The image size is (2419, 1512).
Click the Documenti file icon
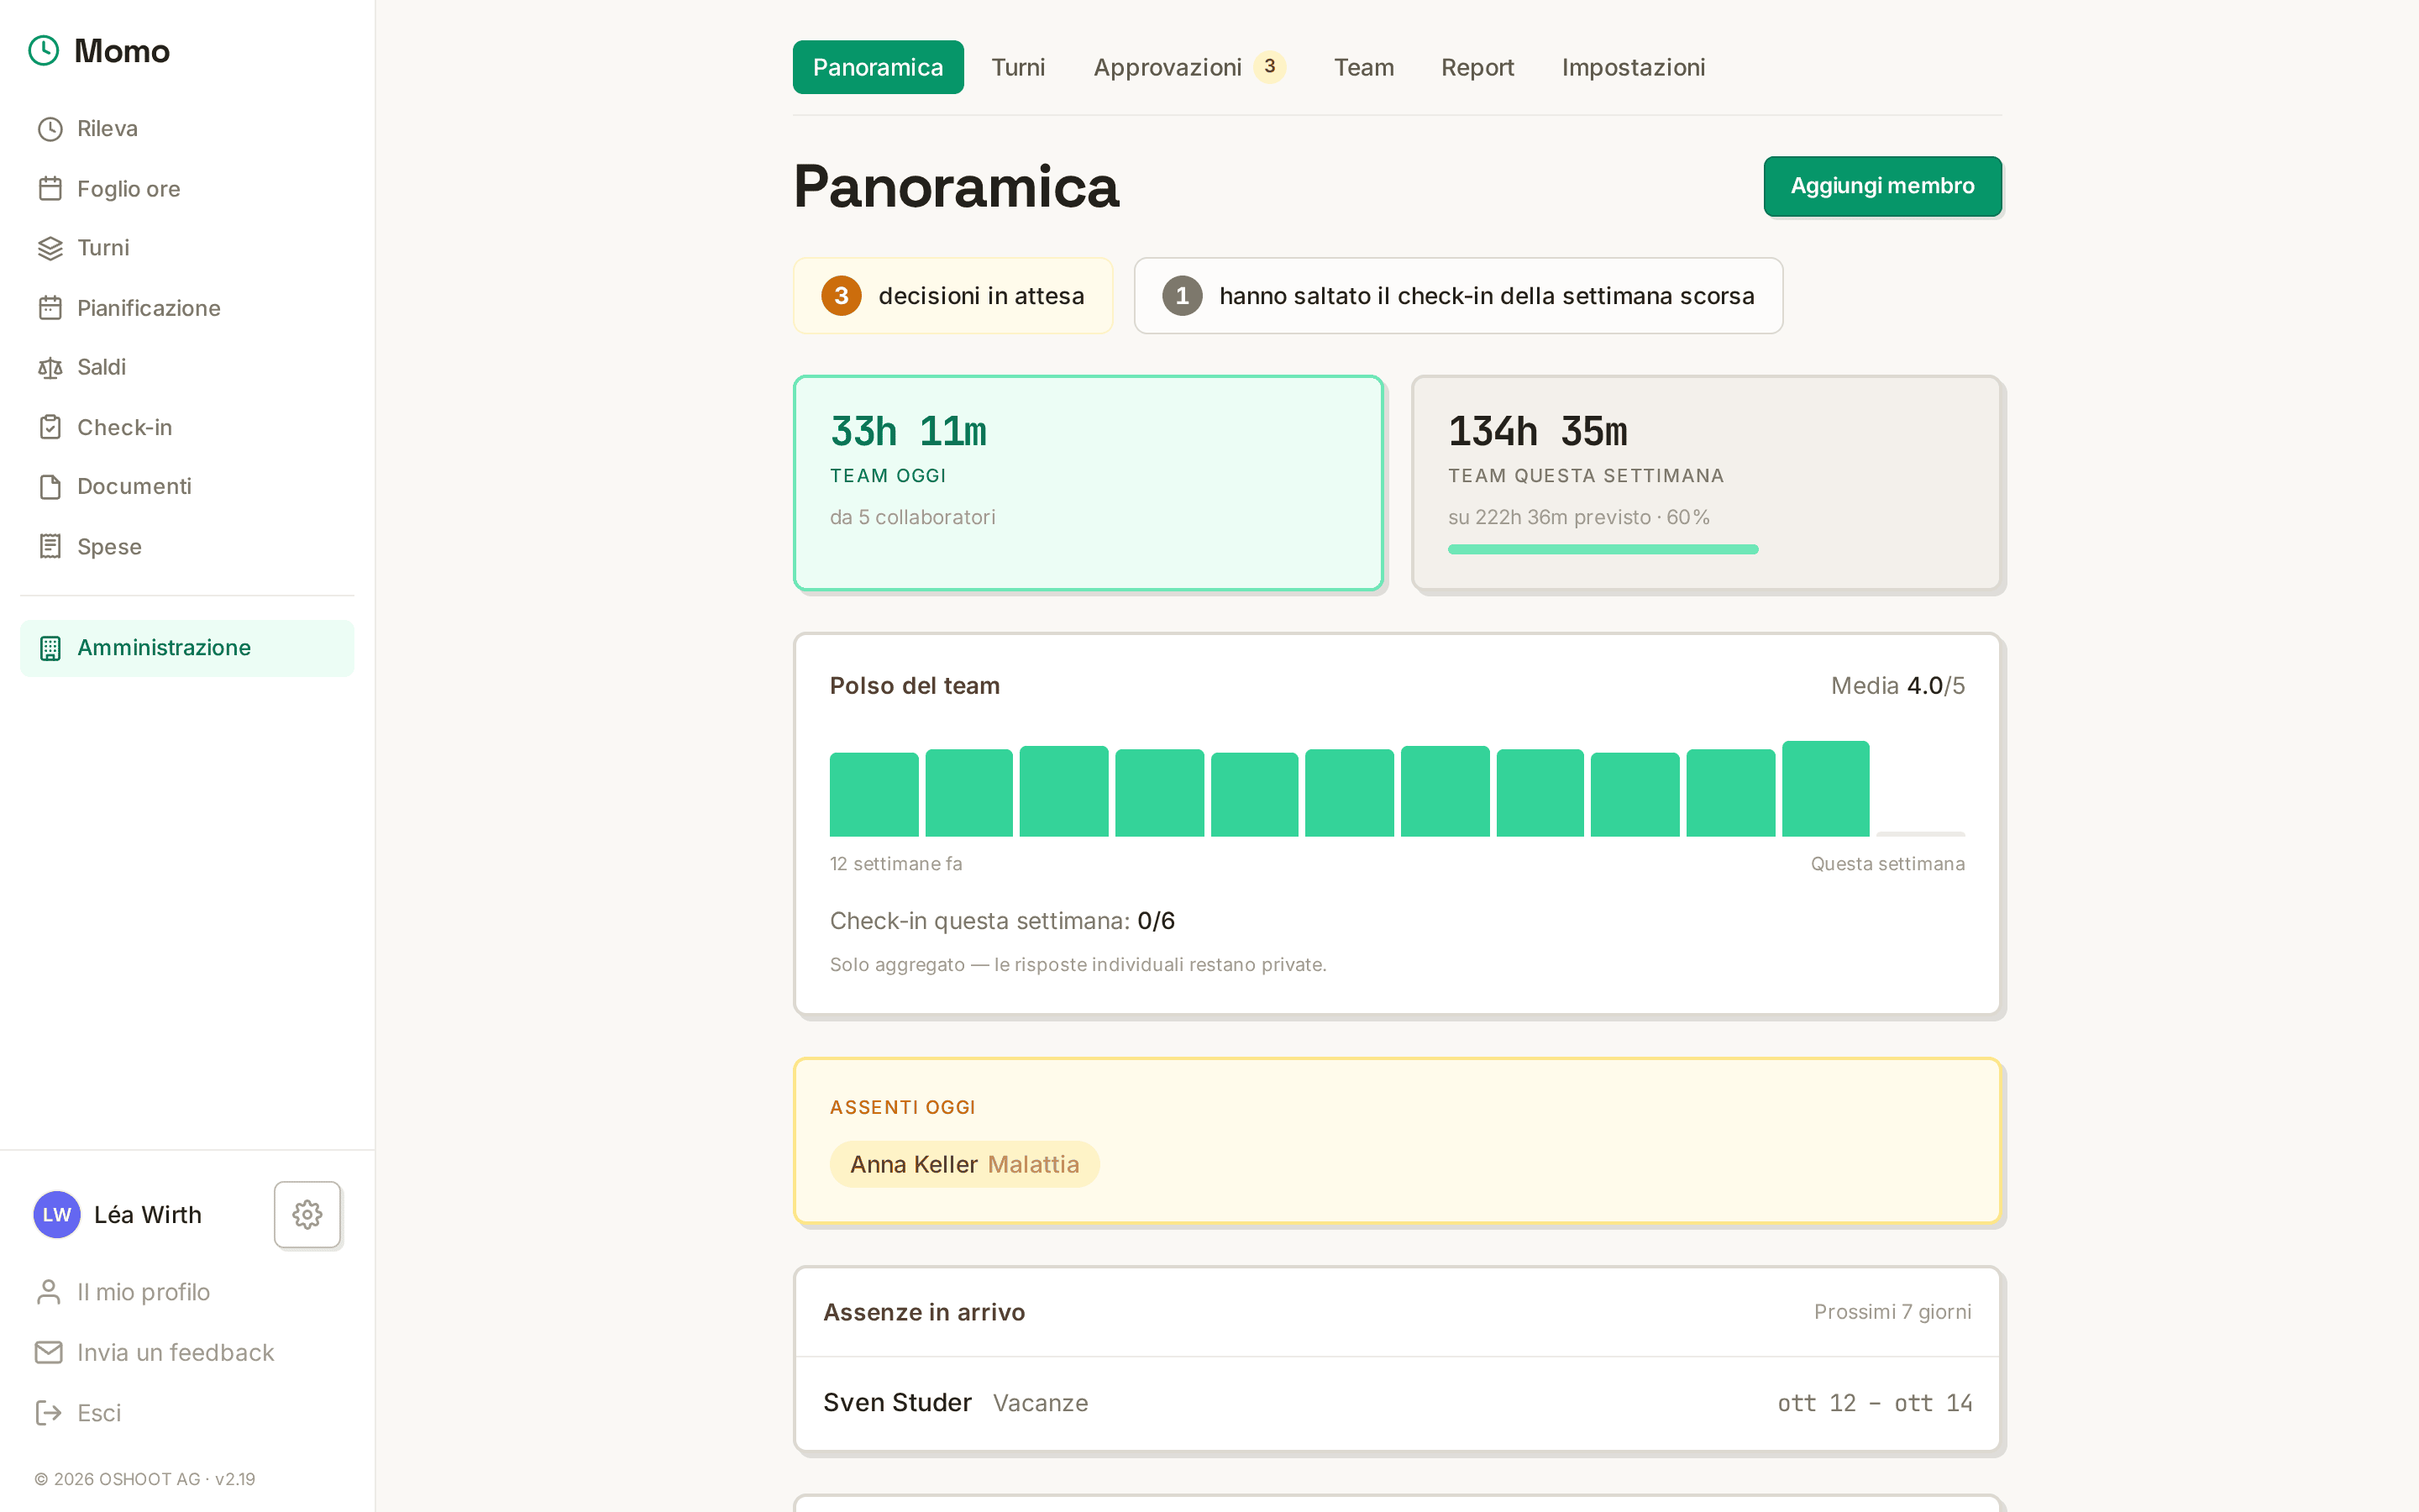click(x=50, y=487)
